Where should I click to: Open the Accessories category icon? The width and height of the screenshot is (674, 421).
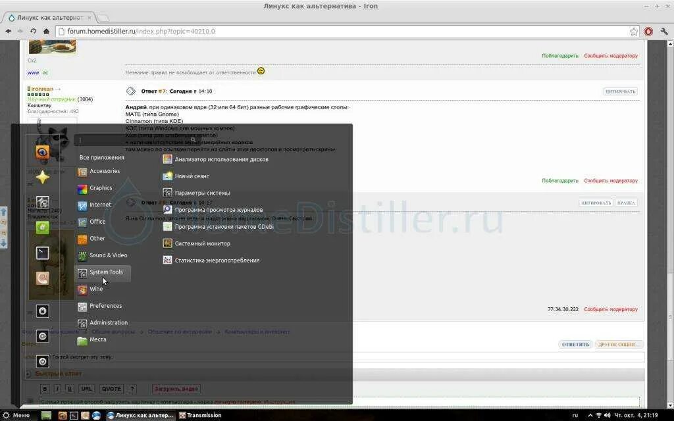82,172
